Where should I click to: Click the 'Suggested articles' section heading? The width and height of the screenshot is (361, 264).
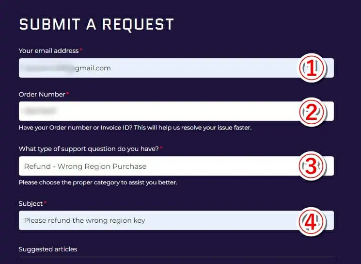(x=48, y=249)
